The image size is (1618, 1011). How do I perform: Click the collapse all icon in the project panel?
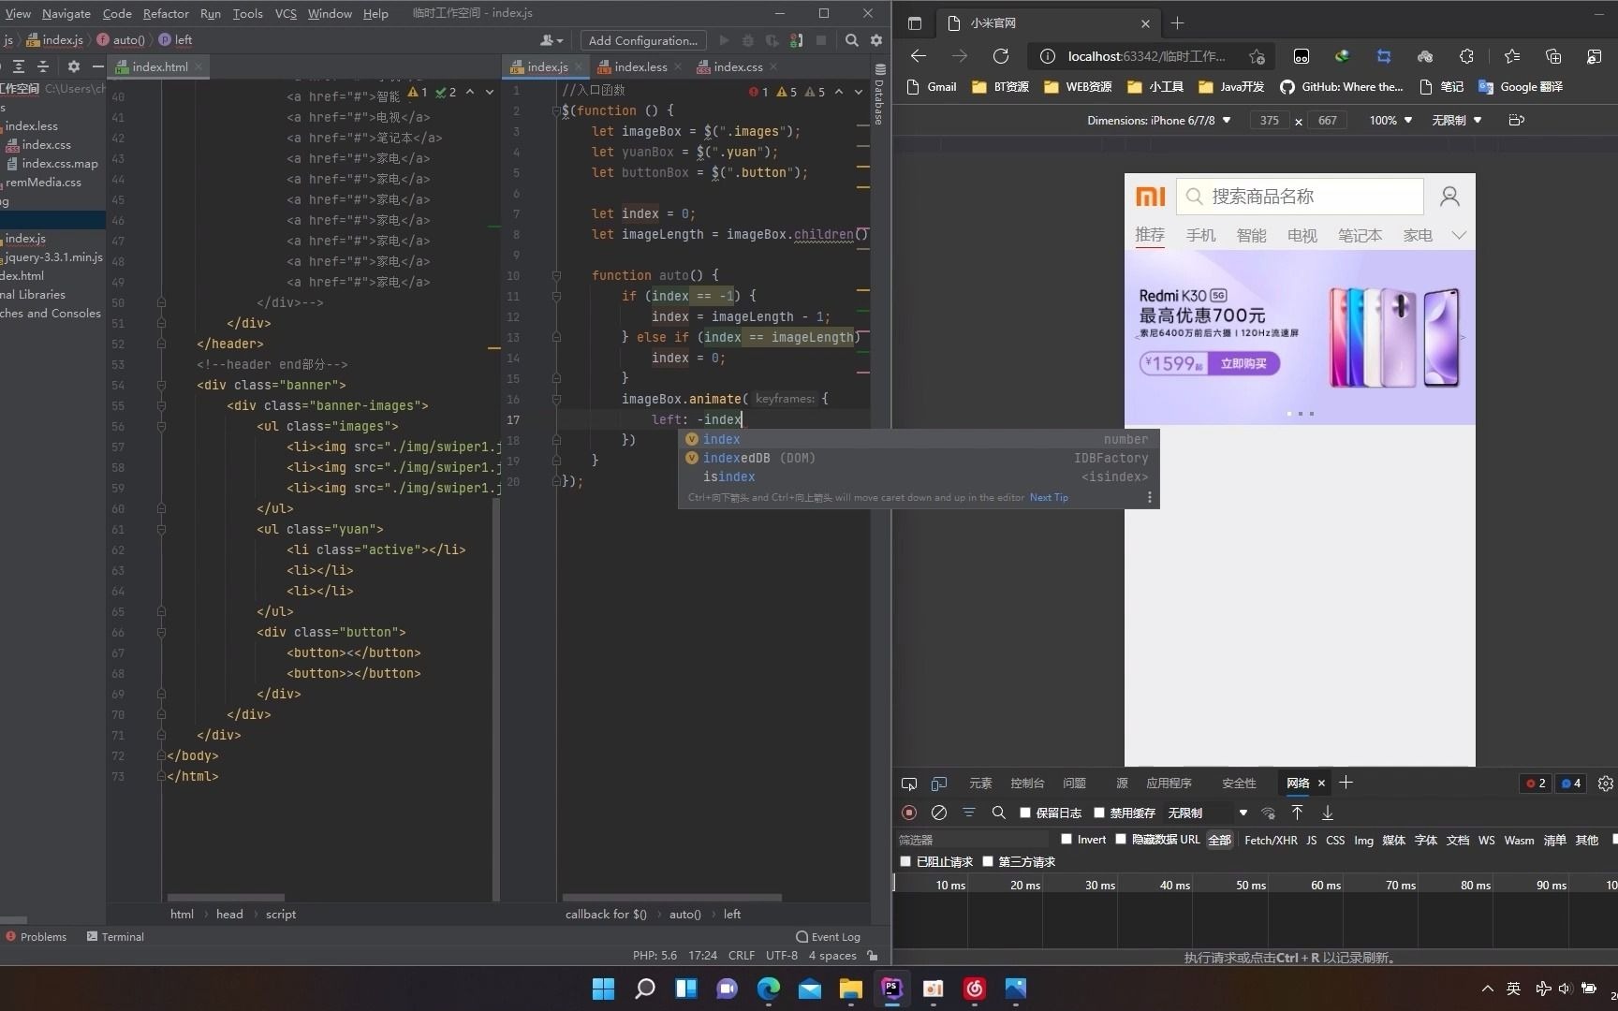(43, 66)
